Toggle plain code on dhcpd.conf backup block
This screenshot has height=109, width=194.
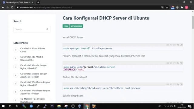(x=171, y=84)
